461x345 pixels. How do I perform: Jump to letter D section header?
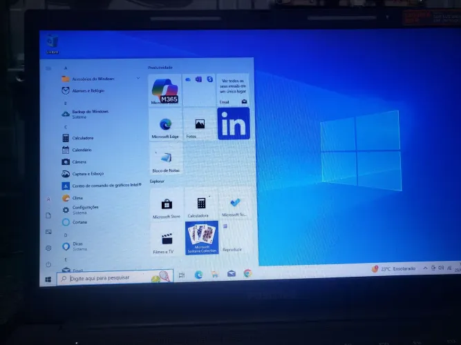pos(66,235)
